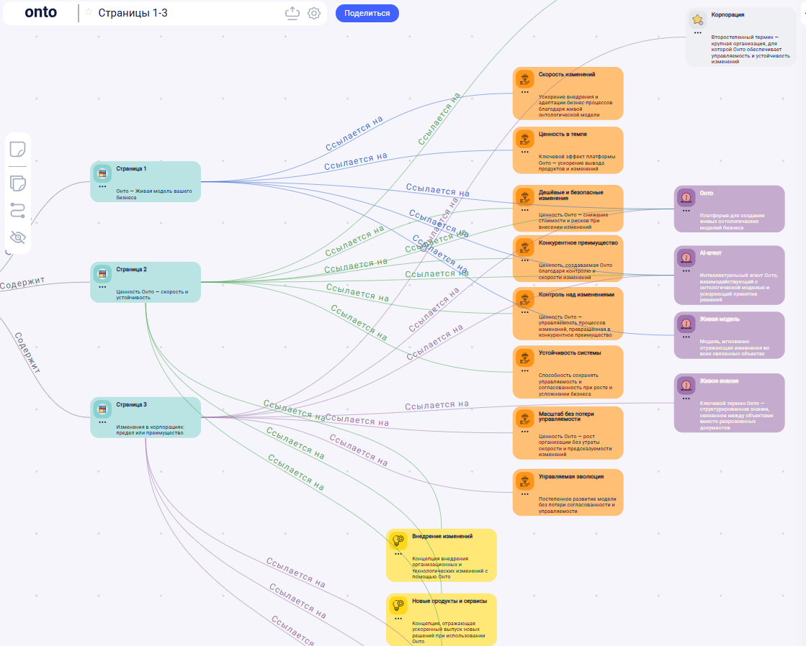The height and width of the screenshot is (646, 806).
Task: Select the Конкурентное преимущество card title
Action: (578, 243)
